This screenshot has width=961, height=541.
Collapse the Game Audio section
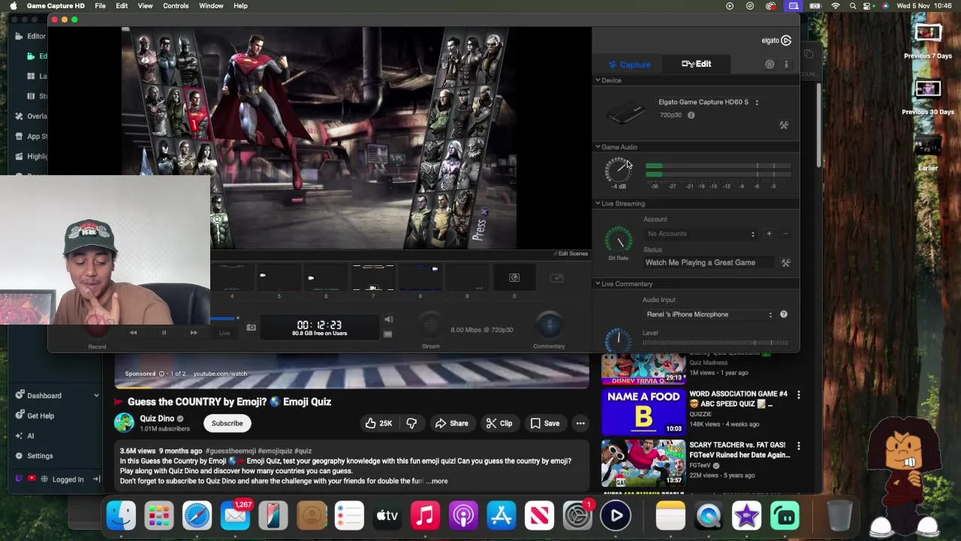click(598, 147)
